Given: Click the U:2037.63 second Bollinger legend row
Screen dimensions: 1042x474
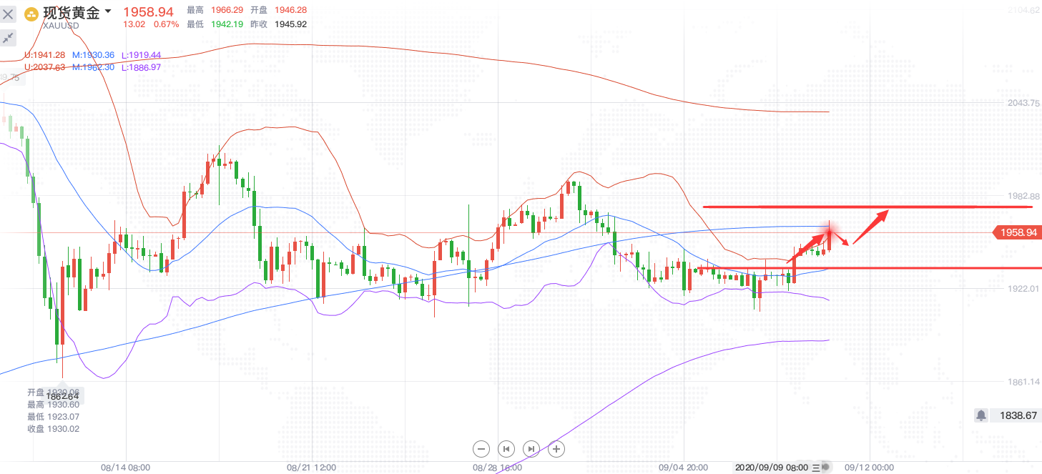Looking at the screenshot, I should (x=45, y=67).
